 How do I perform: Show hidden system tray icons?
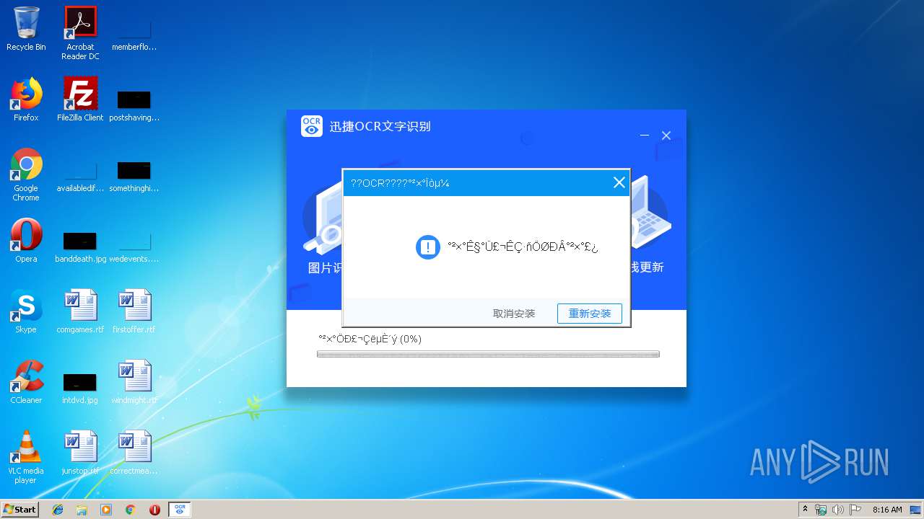click(x=805, y=510)
